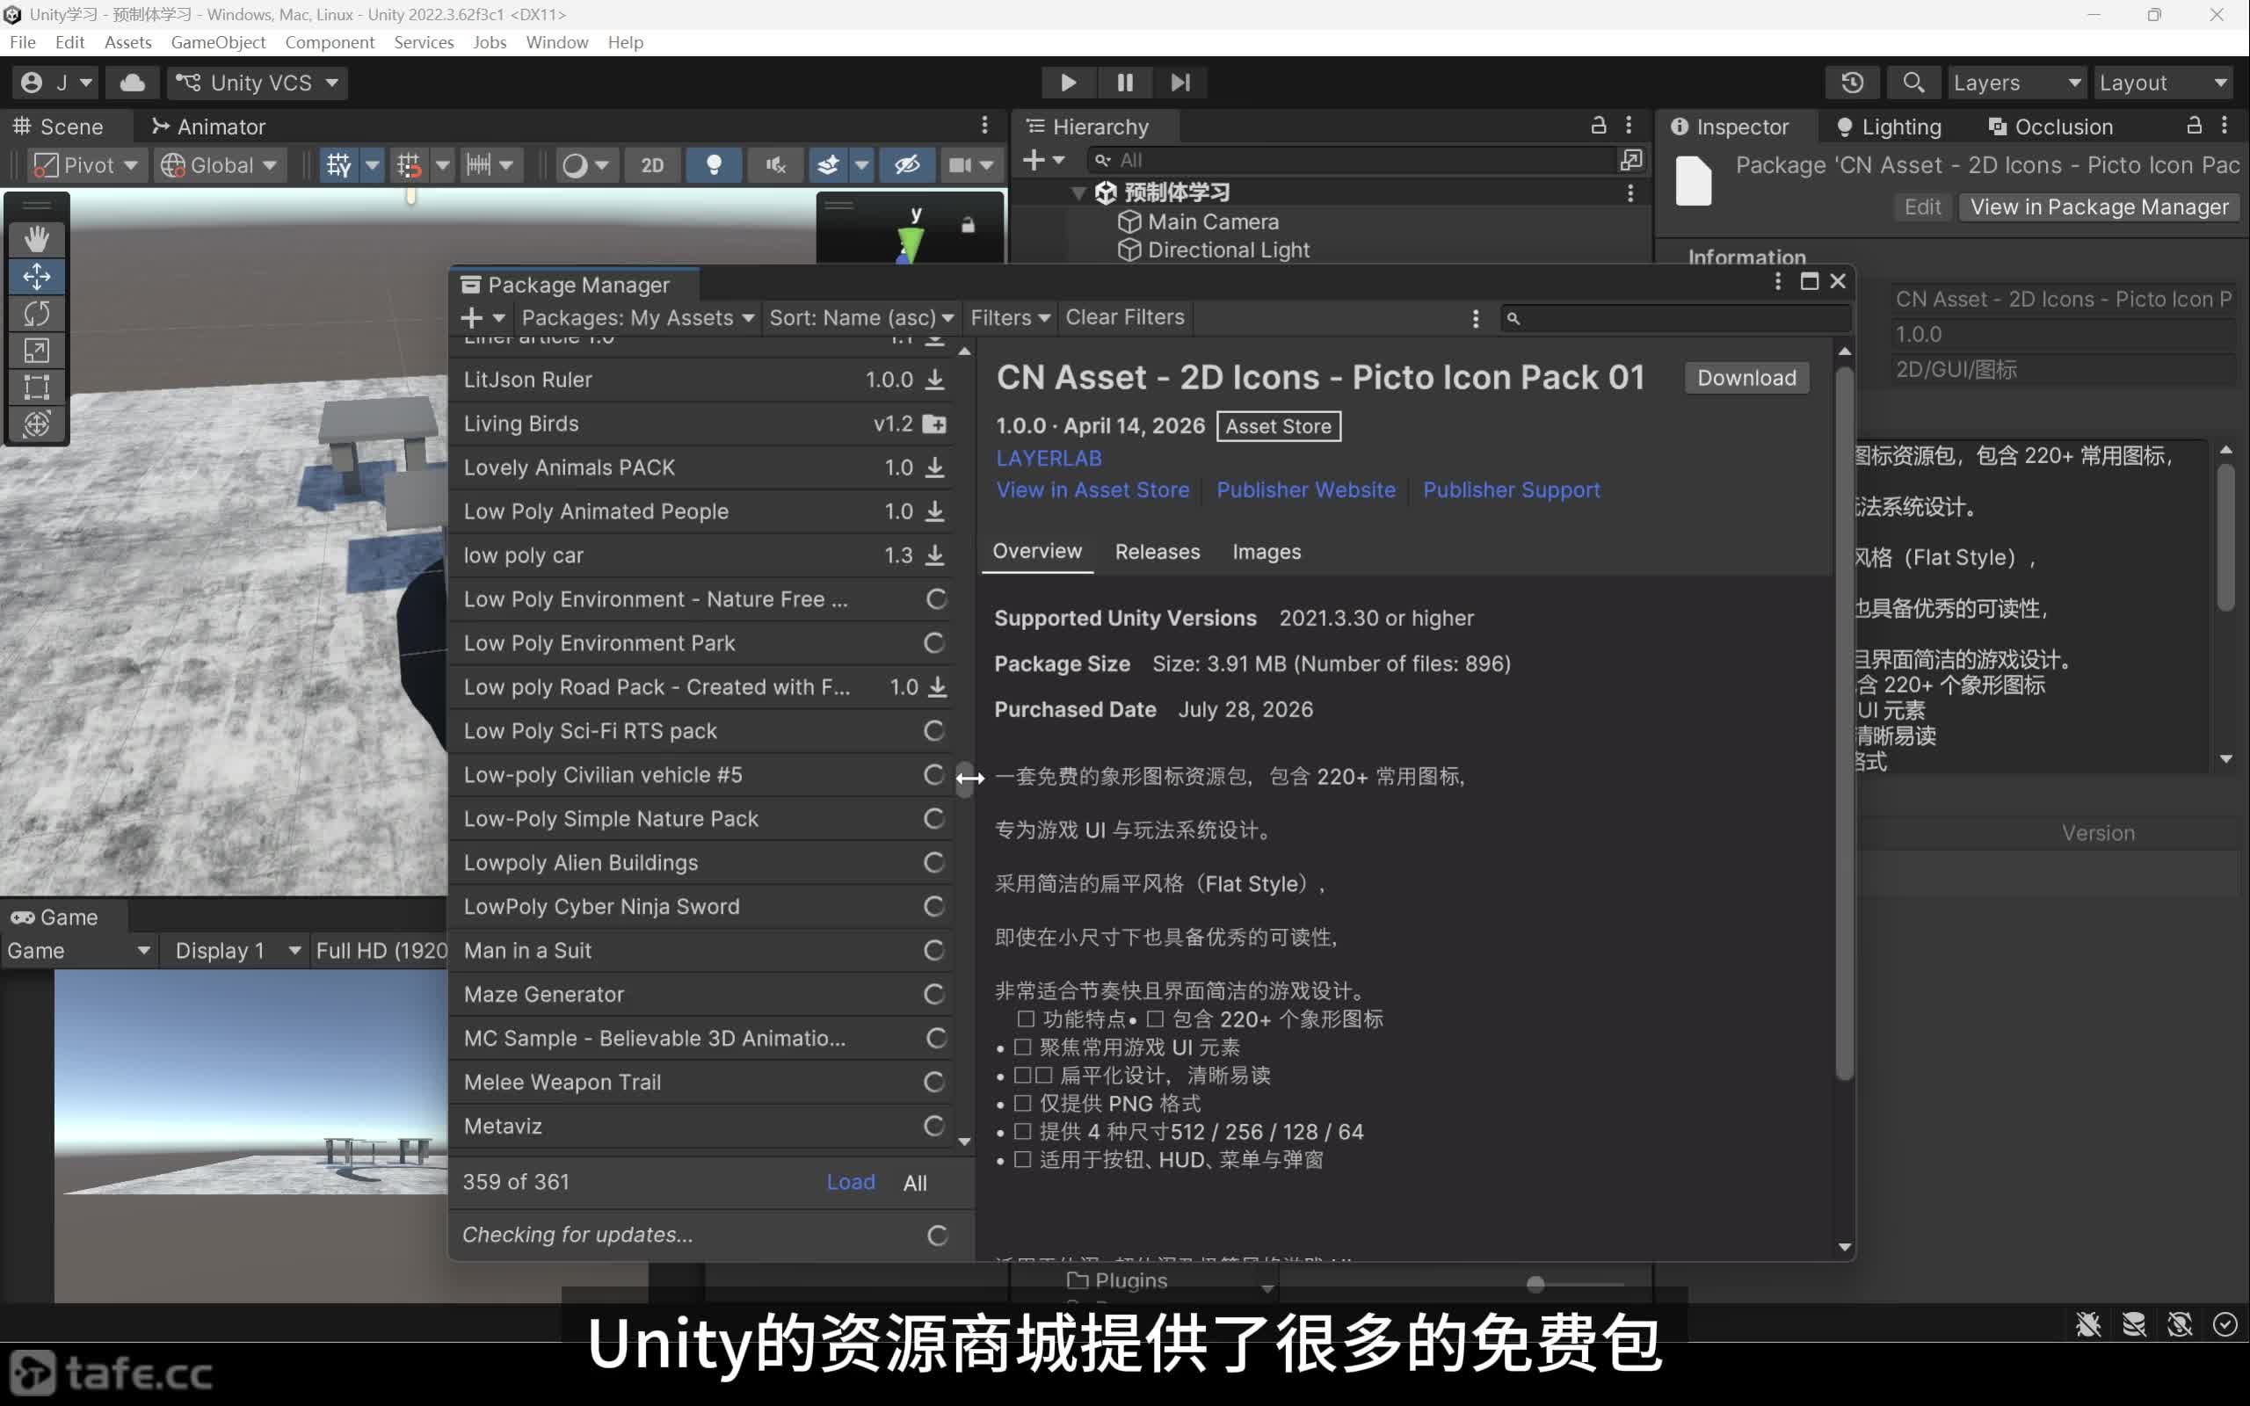Collapse the 预制体学习 scene tree
The height and width of the screenshot is (1406, 2250).
[1078, 193]
